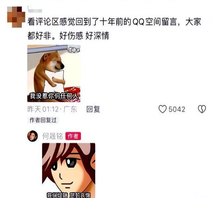The image size is (212, 198).
Task: Open the blurred commenter username
Action: point(35,10)
